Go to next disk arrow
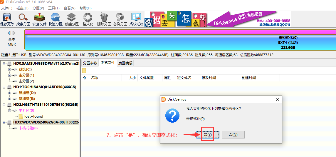Viewport: 336px width, 157px height. pyautogui.click(x=14, y=33)
